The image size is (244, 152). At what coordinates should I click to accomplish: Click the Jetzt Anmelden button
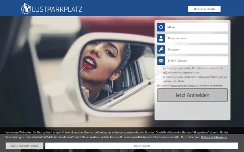(192, 95)
